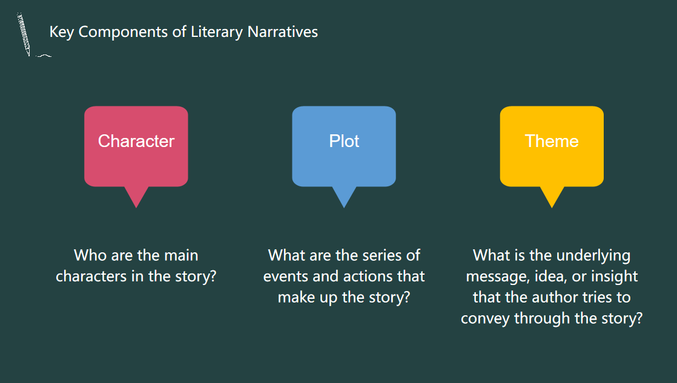Click the "message, idea, or insight" line
Screen dimensions: 677x383
click(x=552, y=277)
